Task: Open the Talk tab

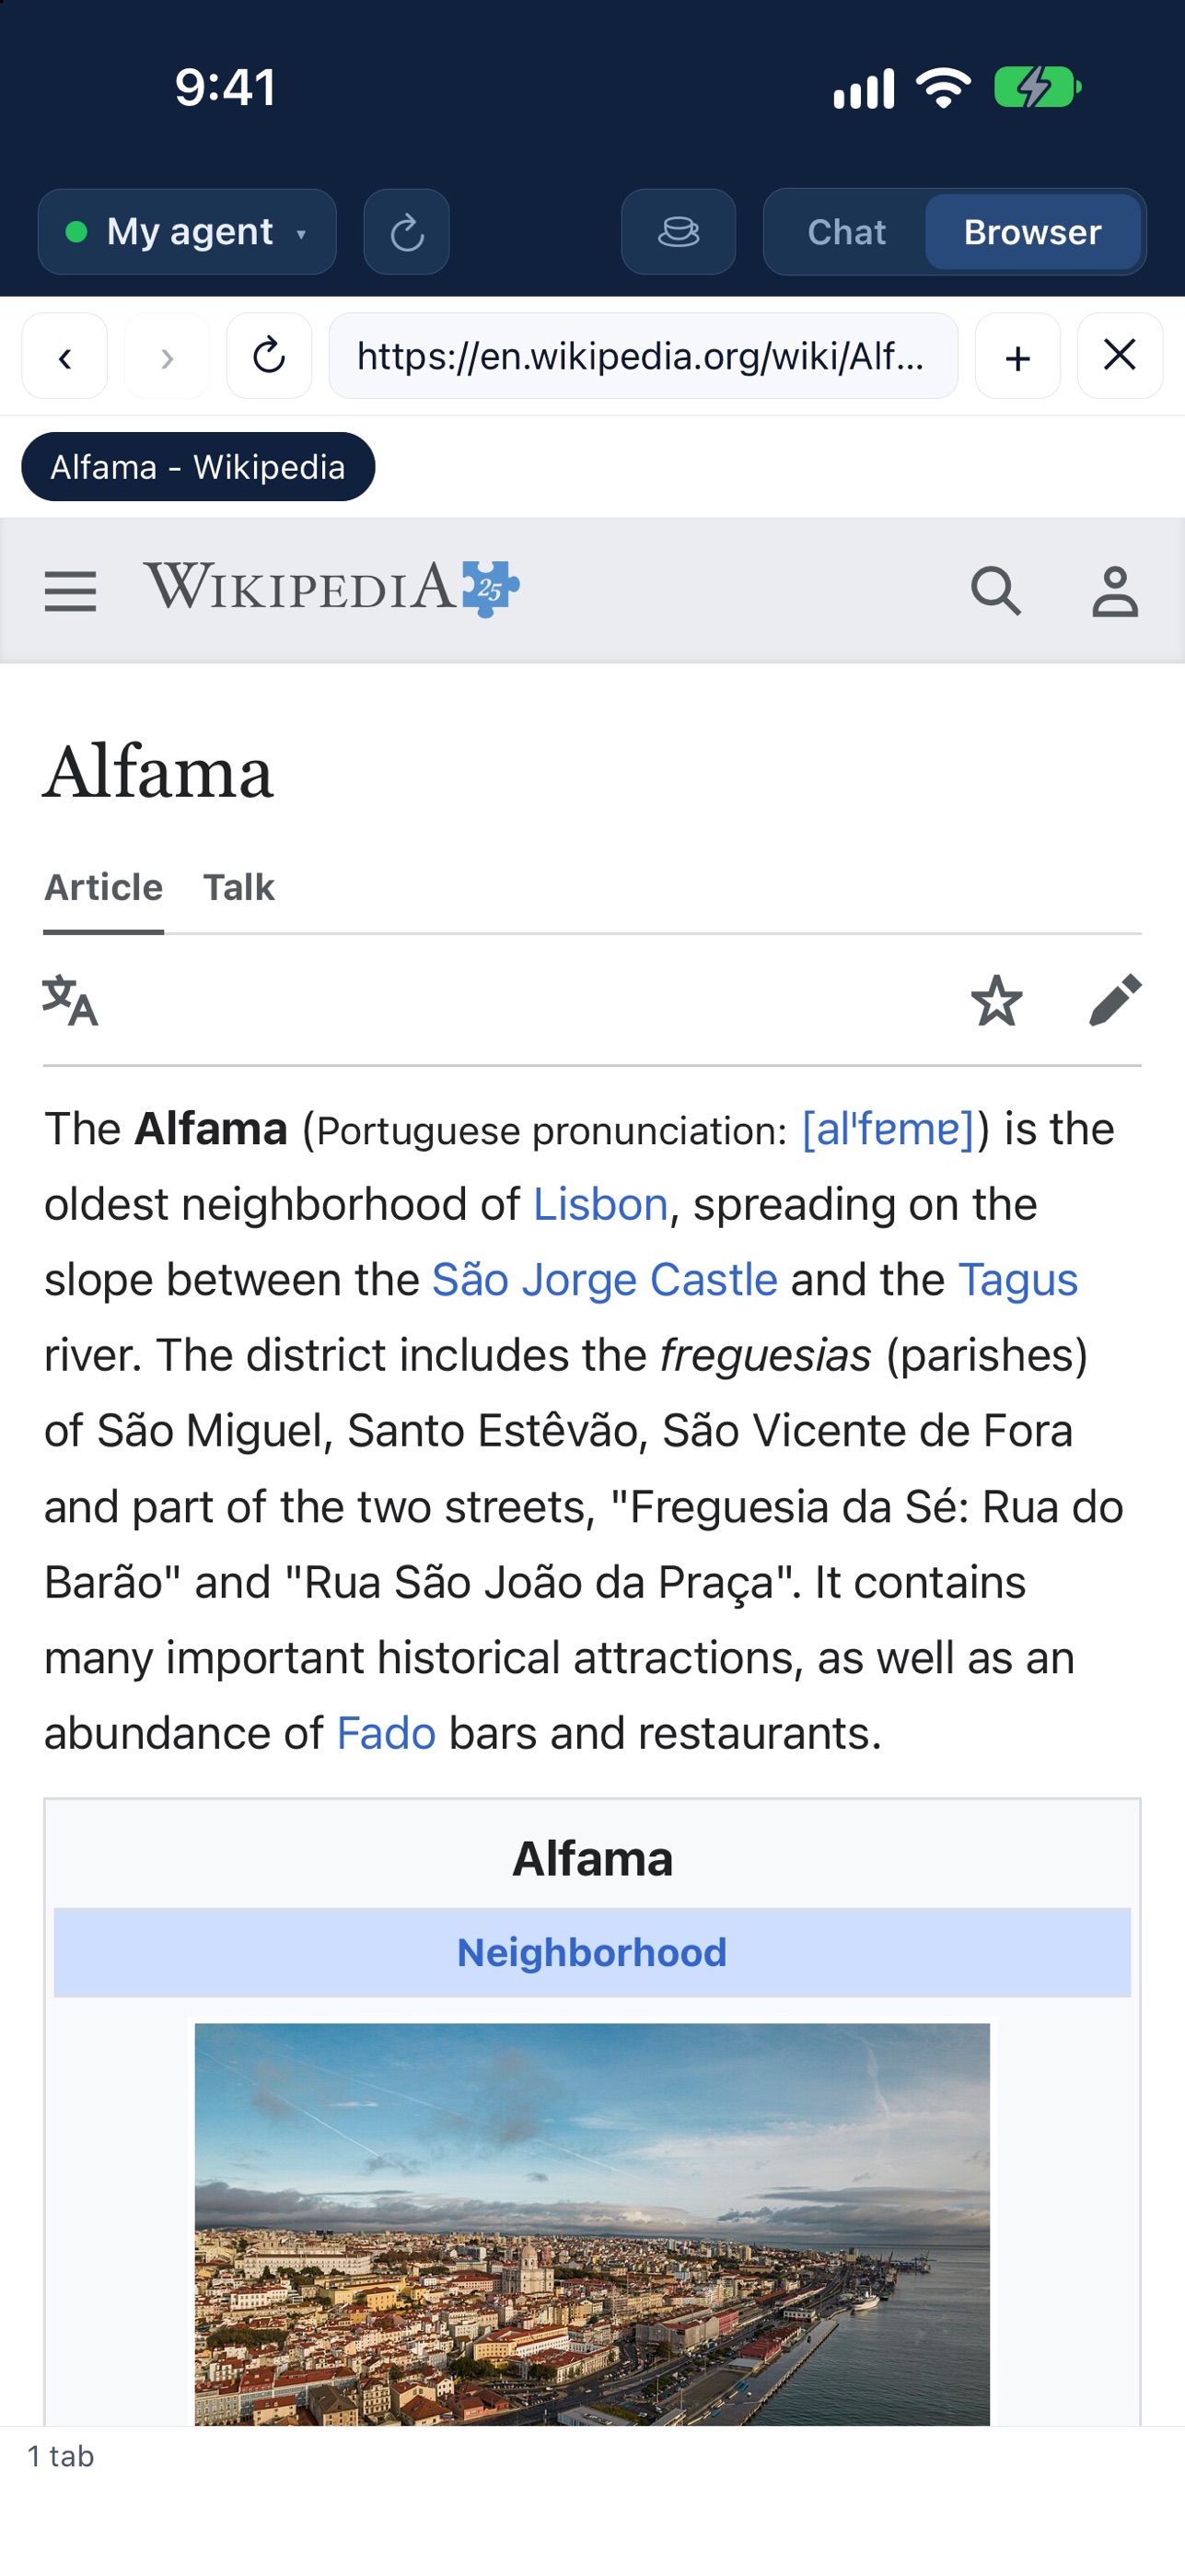Action: [238, 887]
